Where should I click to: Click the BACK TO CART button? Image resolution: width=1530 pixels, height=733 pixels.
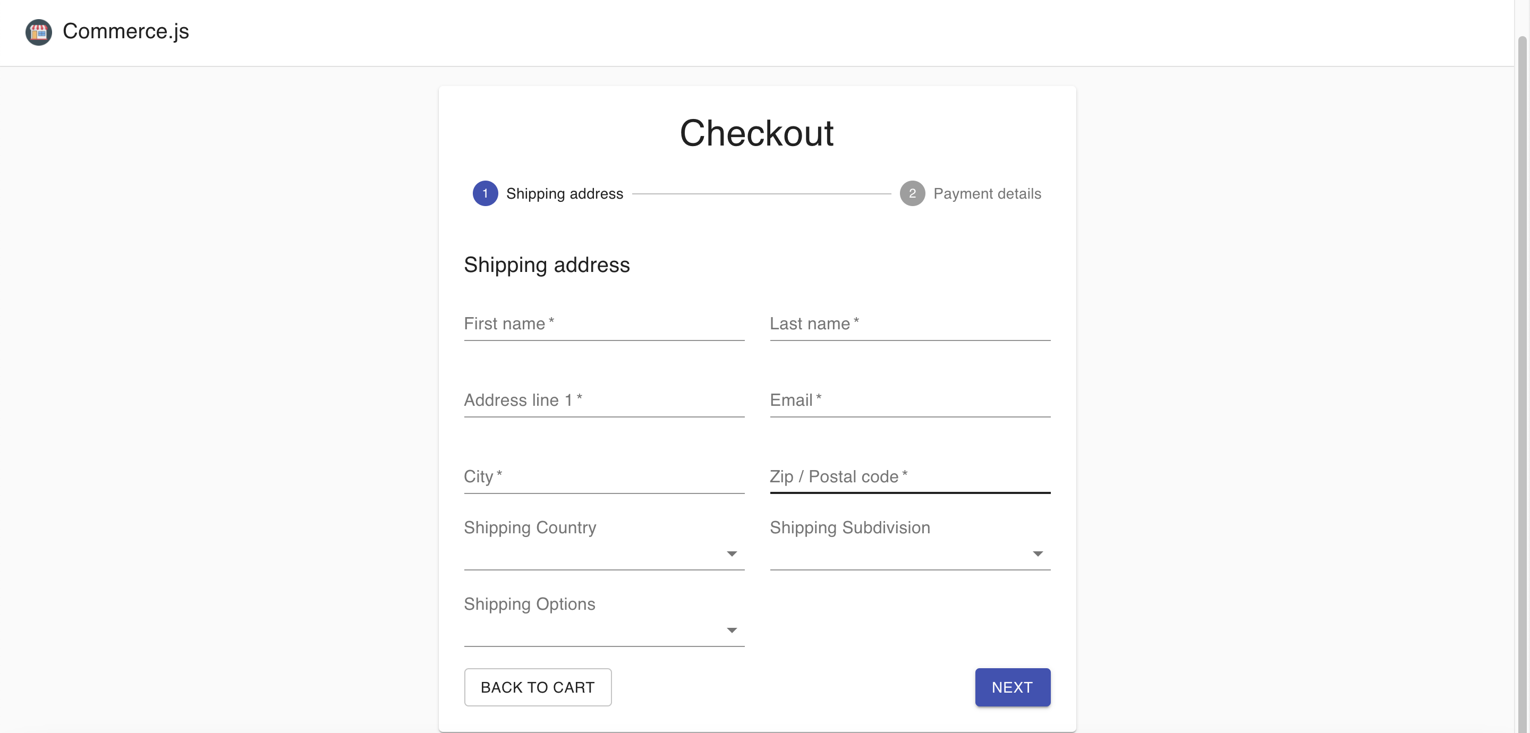537,687
